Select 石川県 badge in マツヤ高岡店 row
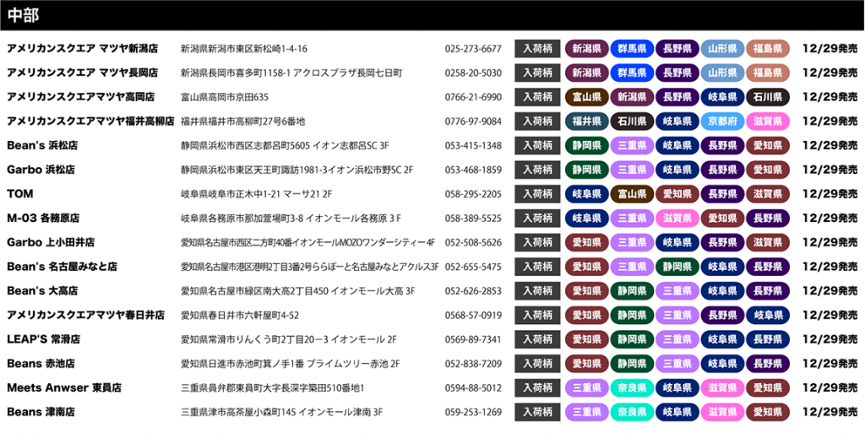Screen dimensions: 865x438 pyautogui.click(x=768, y=97)
